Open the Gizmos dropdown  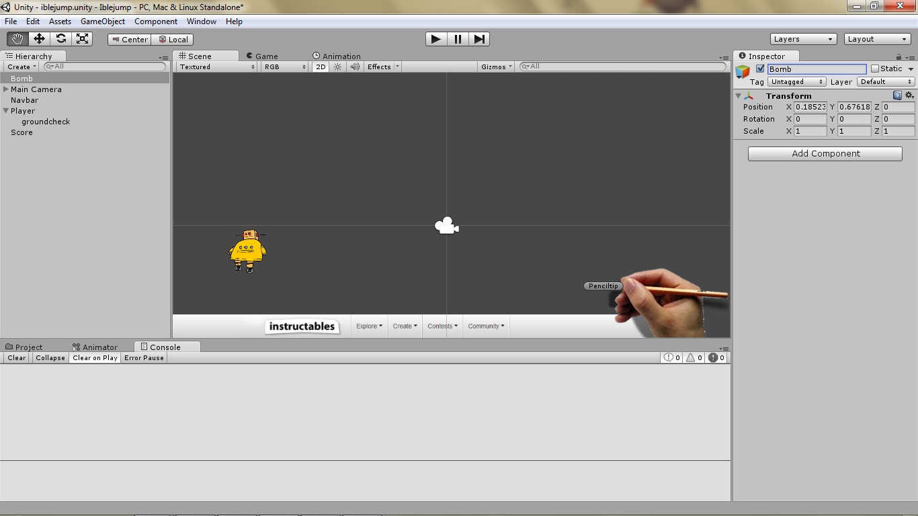[497, 67]
